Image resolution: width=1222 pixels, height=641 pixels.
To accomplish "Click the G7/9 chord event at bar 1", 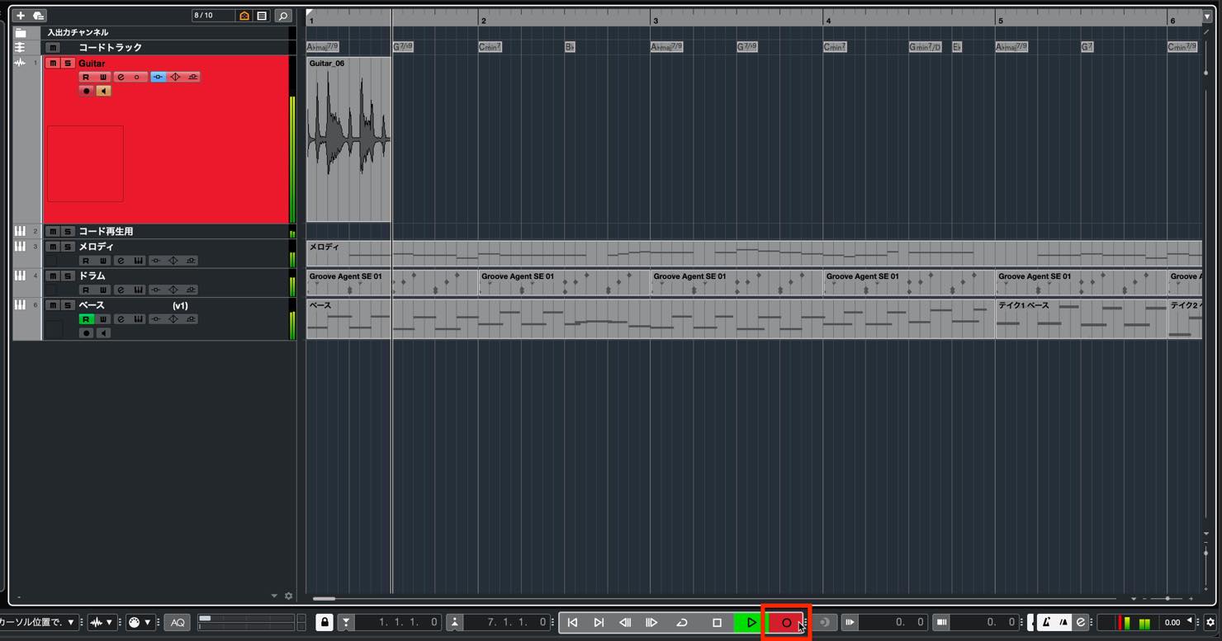I will [403, 47].
